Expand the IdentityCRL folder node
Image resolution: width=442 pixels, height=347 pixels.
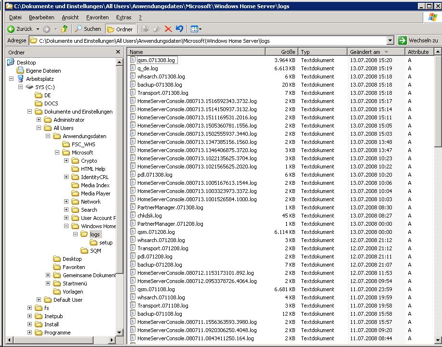click(x=66, y=177)
